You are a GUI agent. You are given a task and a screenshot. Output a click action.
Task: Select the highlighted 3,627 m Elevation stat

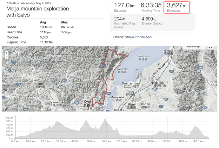176,7
